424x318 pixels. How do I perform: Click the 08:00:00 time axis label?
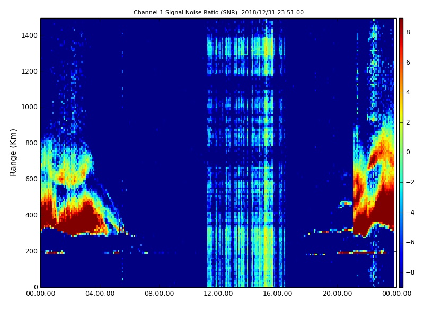point(159,294)
